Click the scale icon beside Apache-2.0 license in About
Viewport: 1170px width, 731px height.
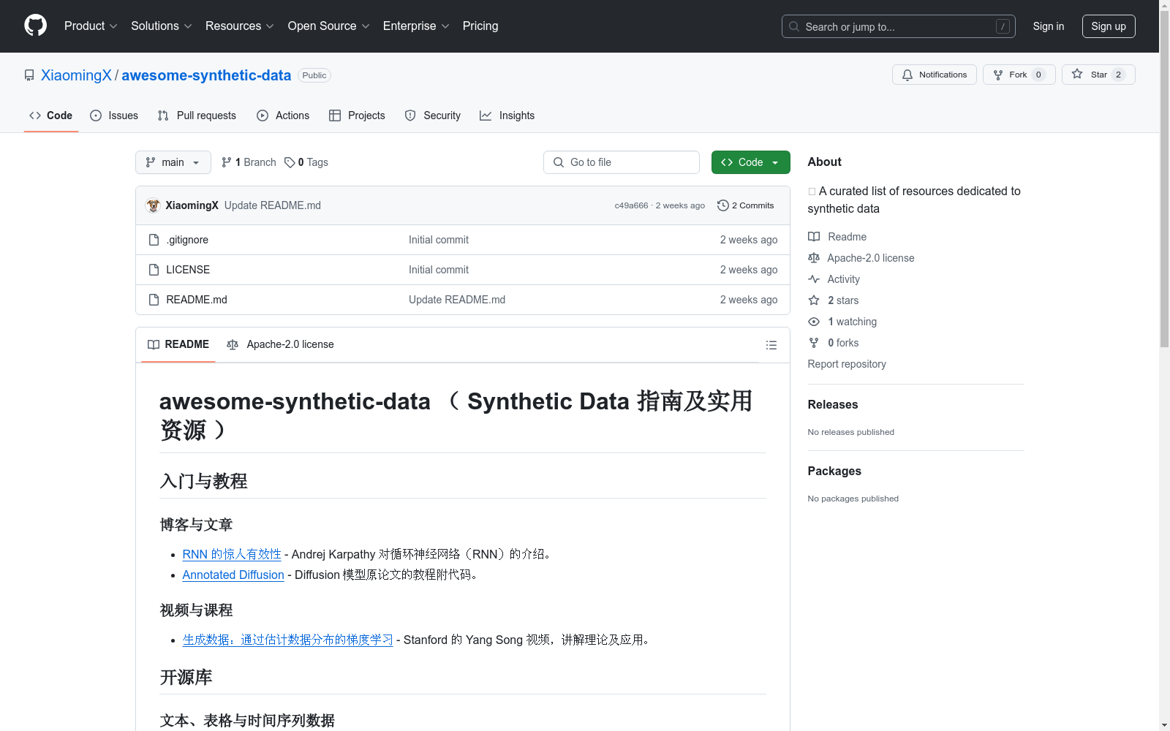(x=814, y=258)
